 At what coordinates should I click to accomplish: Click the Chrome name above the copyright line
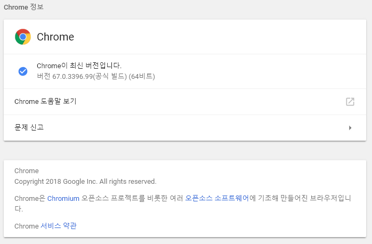[x=26, y=171]
